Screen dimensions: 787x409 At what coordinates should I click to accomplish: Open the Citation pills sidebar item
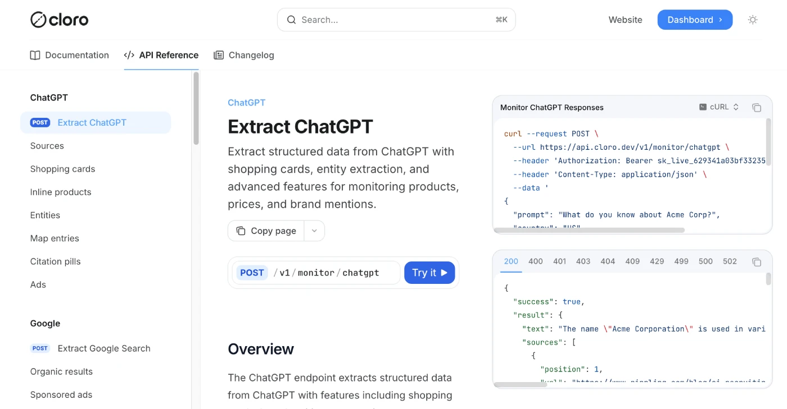click(x=55, y=261)
